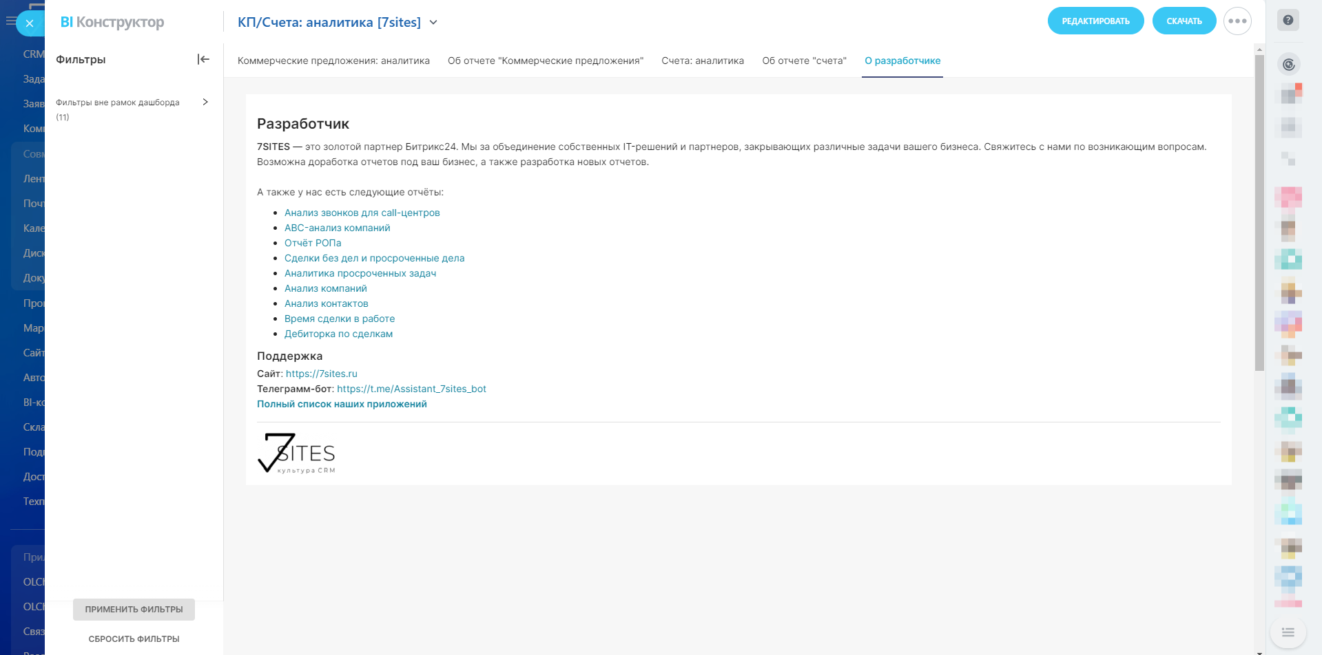This screenshot has height=655, width=1322.
Task: Open the Telegram bot Assistant_7sites_bot link
Action: tap(412, 389)
